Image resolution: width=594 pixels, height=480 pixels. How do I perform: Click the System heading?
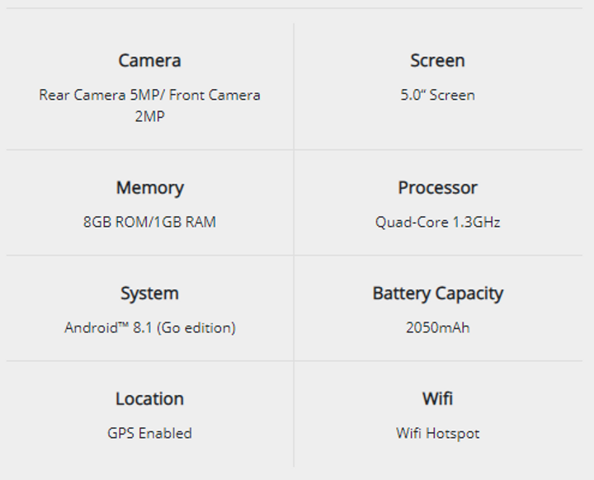point(149,294)
